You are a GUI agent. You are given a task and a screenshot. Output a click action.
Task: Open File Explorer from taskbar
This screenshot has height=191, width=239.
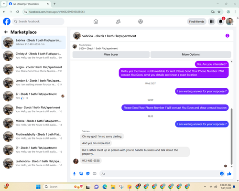tap(113, 187)
